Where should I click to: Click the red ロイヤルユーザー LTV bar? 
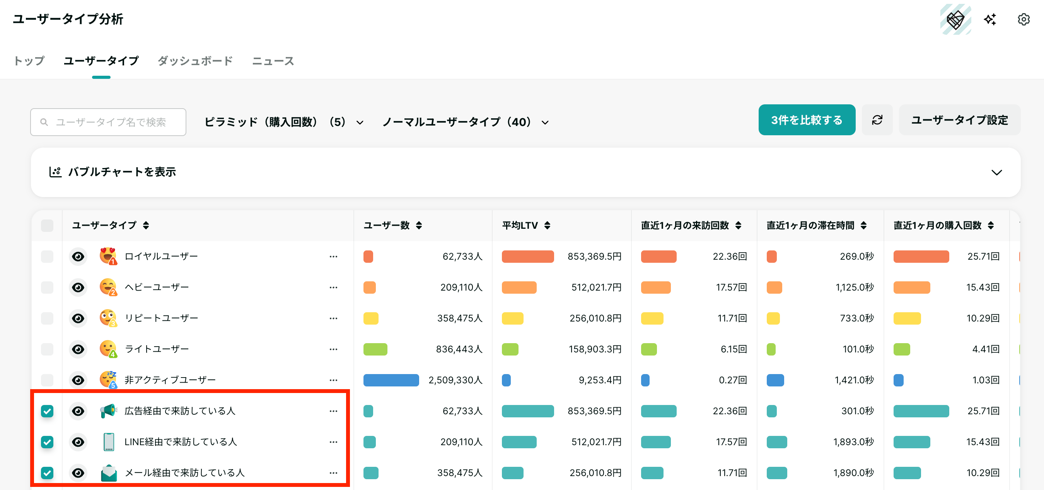pyautogui.click(x=528, y=256)
